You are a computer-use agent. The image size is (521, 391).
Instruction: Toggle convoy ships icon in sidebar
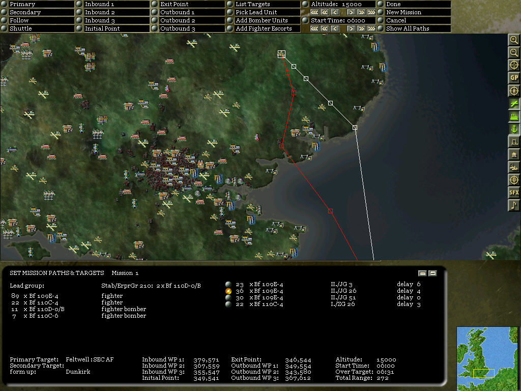pos(514,167)
